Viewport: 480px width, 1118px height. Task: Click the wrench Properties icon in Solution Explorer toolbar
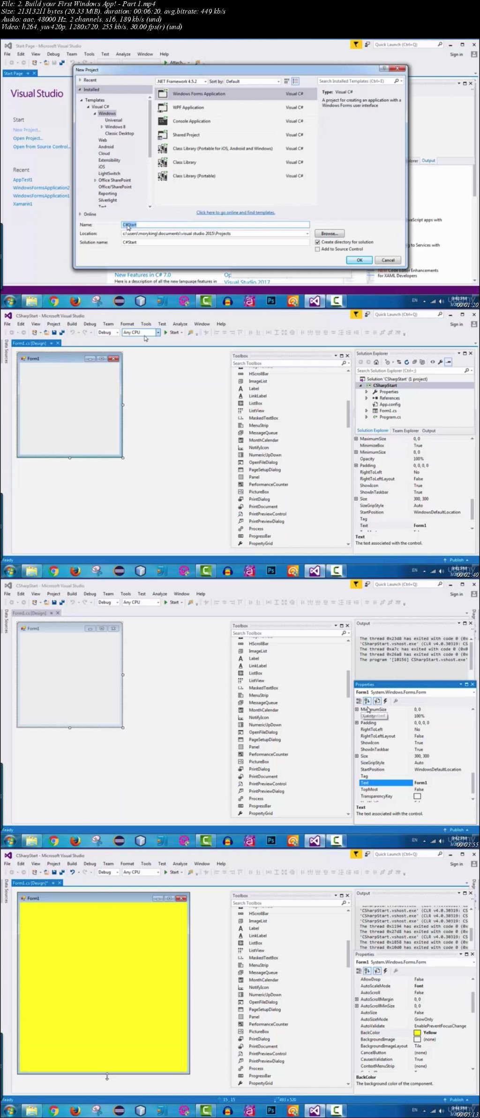click(440, 362)
